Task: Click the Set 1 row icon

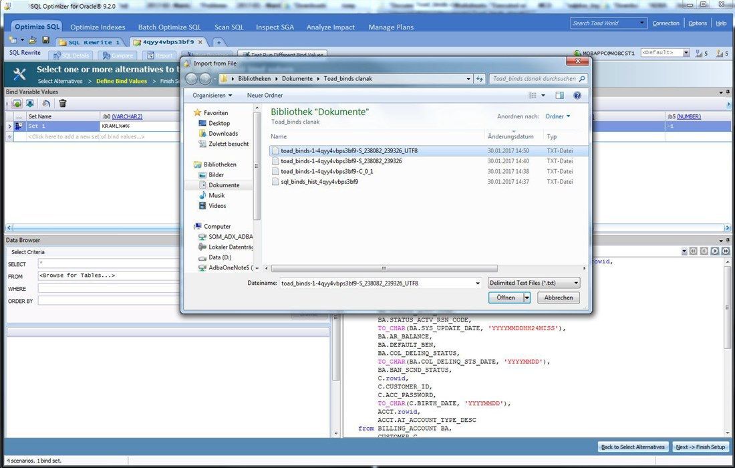Action: [x=19, y=126]
